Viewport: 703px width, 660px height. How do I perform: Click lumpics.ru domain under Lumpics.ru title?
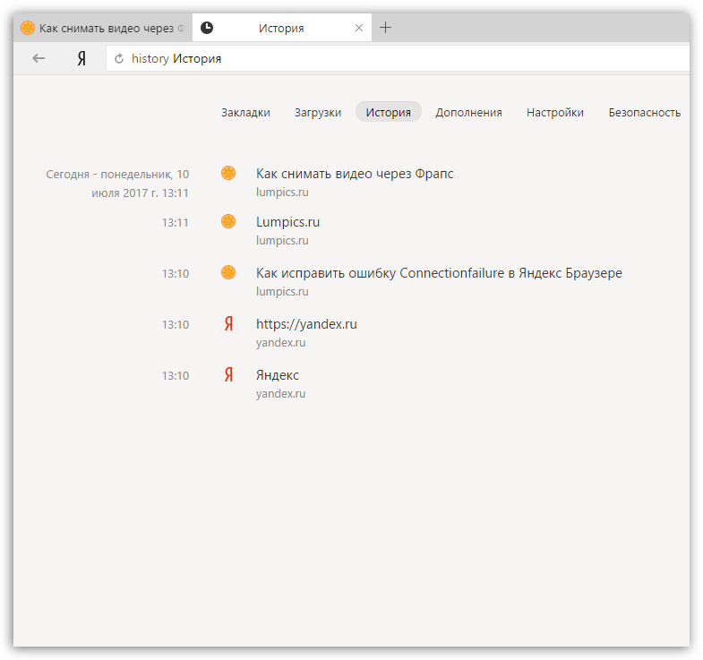coord(282,241)
